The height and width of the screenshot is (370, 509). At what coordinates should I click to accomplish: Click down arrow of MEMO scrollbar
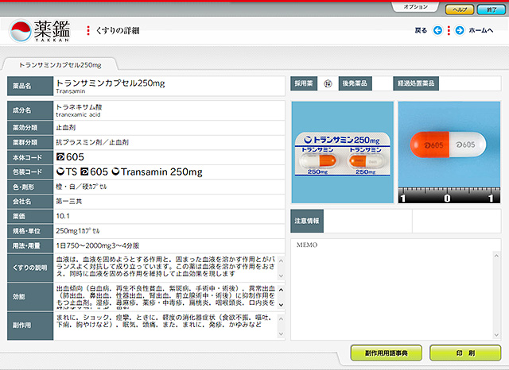click(x=496, y=335)
